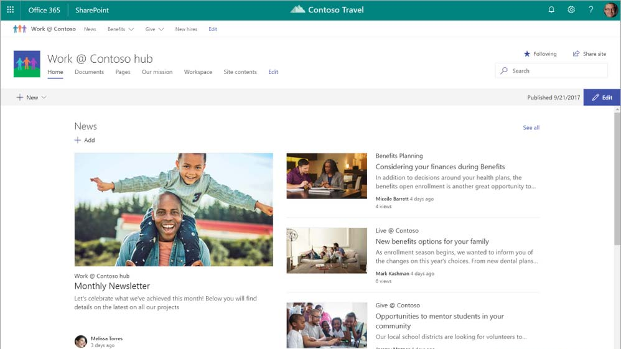The width and height of the screenshot is (621, 349).
Task: Open News in the hub navigation
Action: 90,29
